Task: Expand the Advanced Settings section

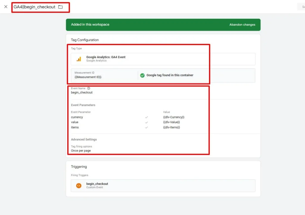Action: (x=84, y=140)
